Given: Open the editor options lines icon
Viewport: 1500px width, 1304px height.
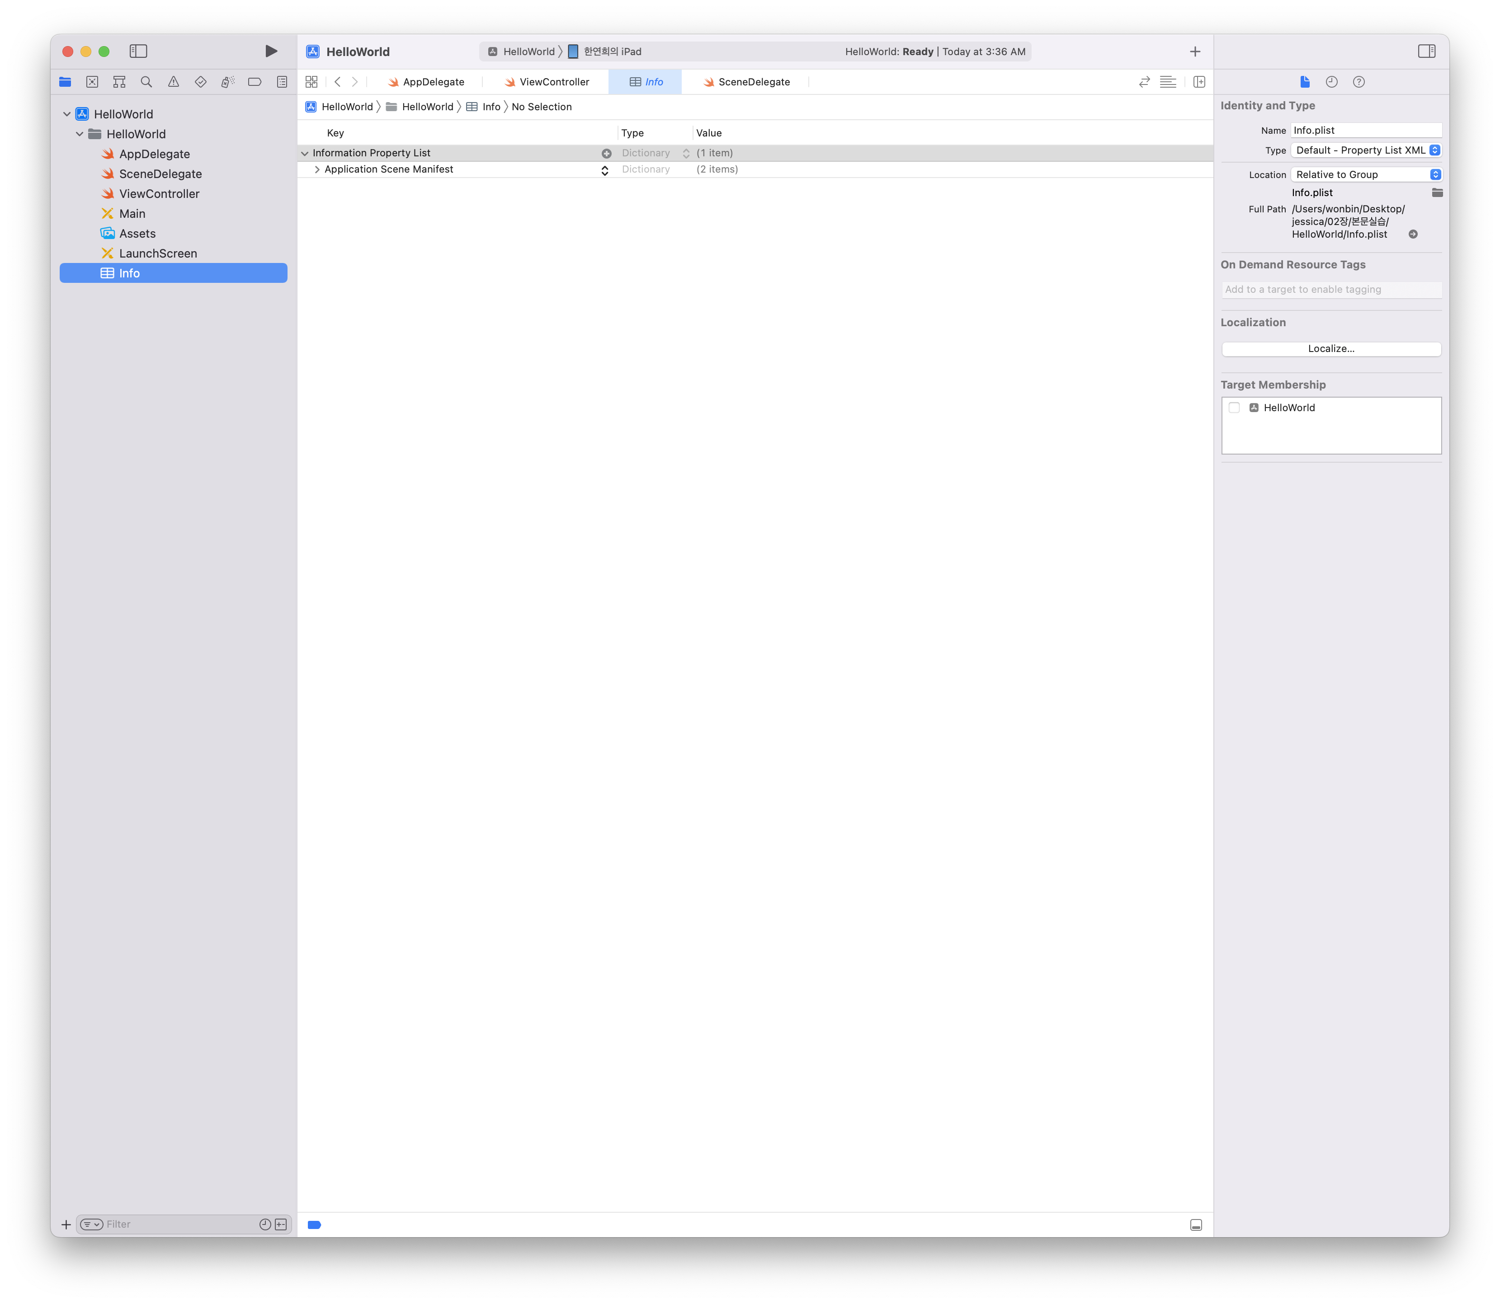Looking at the screenshot, I should click(1168, 81).
